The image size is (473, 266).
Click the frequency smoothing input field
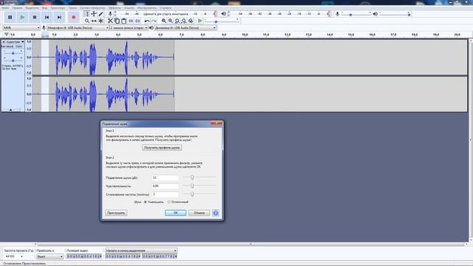[165, 194]
